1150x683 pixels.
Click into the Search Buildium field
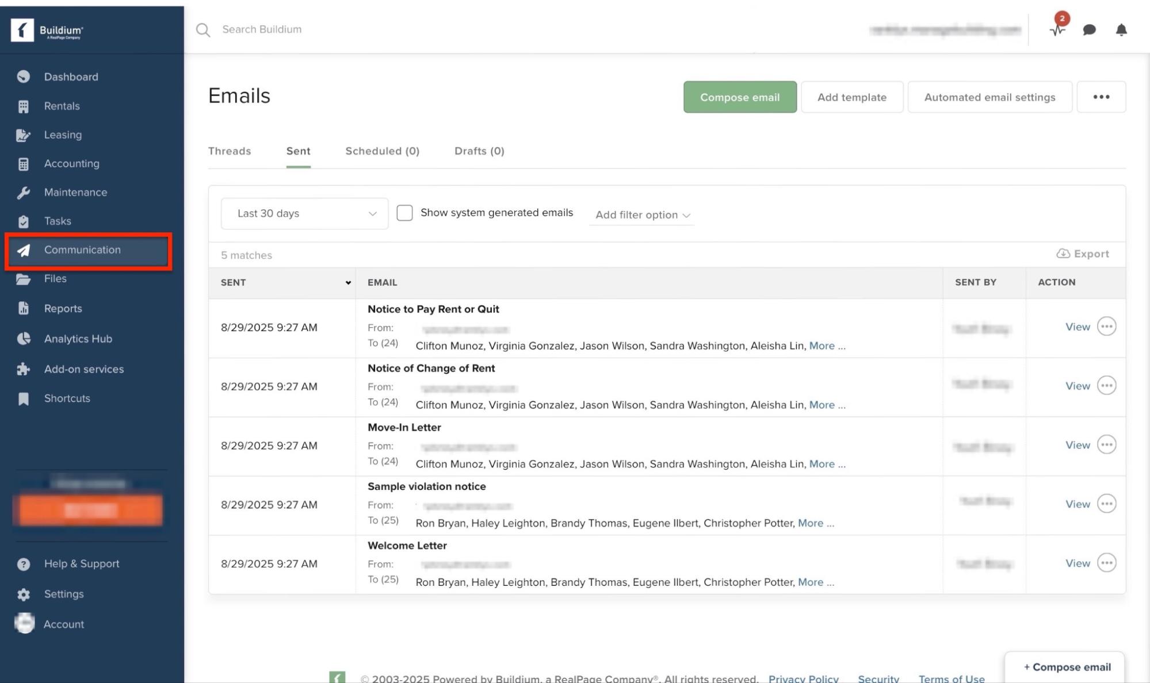(262, 29)
